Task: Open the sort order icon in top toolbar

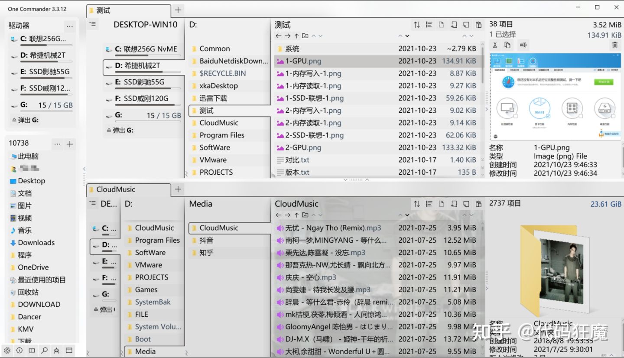Action: 416,25
